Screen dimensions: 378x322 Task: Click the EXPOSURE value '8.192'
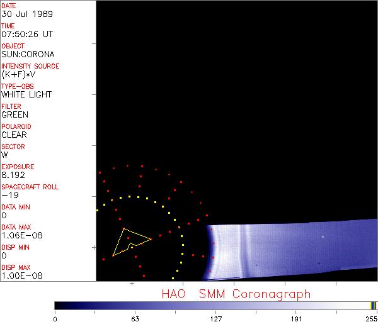click(13, 175)
